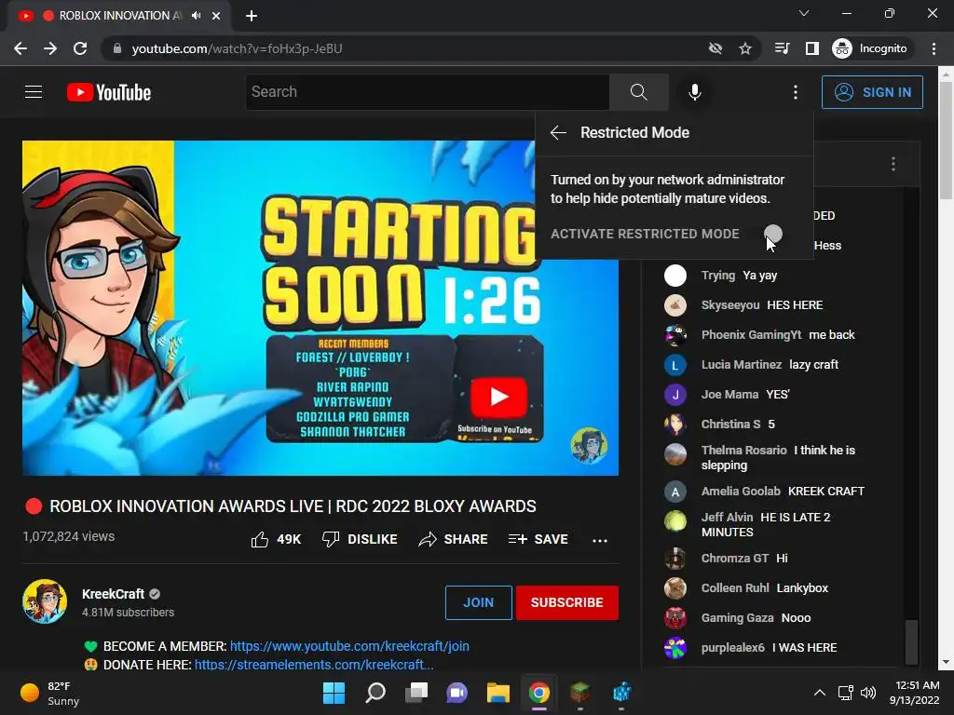Open the streamelements donate link
The width and height of the screenshot is (954, 715).
pos(314,665)
